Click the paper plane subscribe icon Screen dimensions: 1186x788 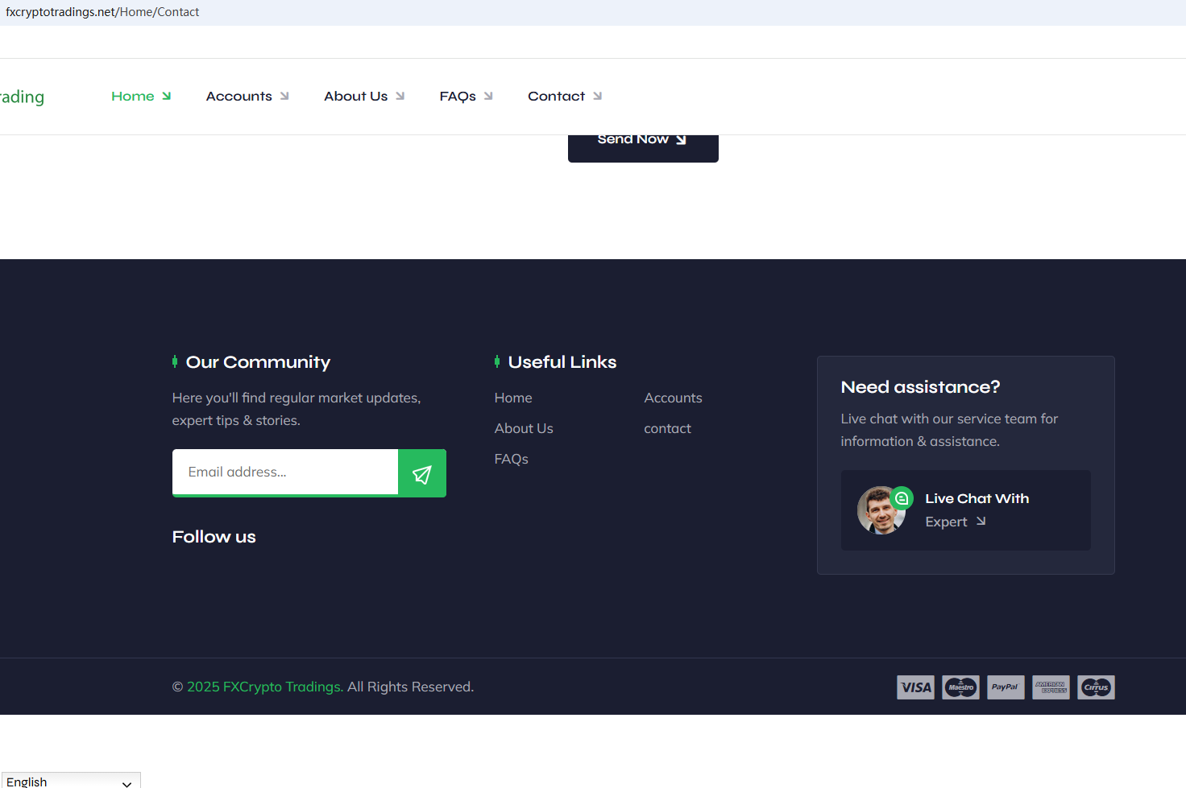click(x=421, y=474)
